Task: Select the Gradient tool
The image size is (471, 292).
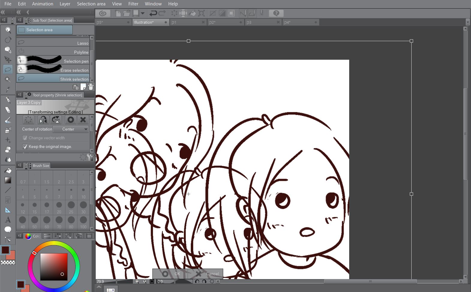Action: click(8, 180)
